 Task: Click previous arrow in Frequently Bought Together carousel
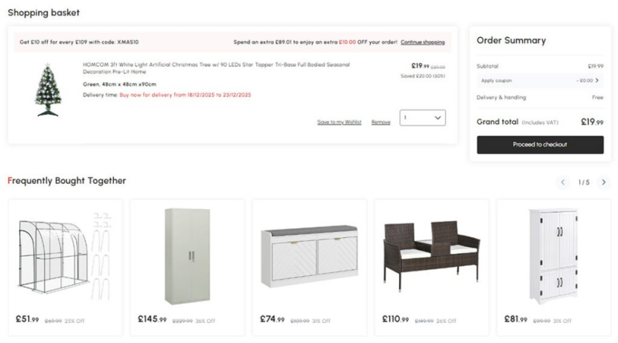pyautogui.click(x=564, y=182)
